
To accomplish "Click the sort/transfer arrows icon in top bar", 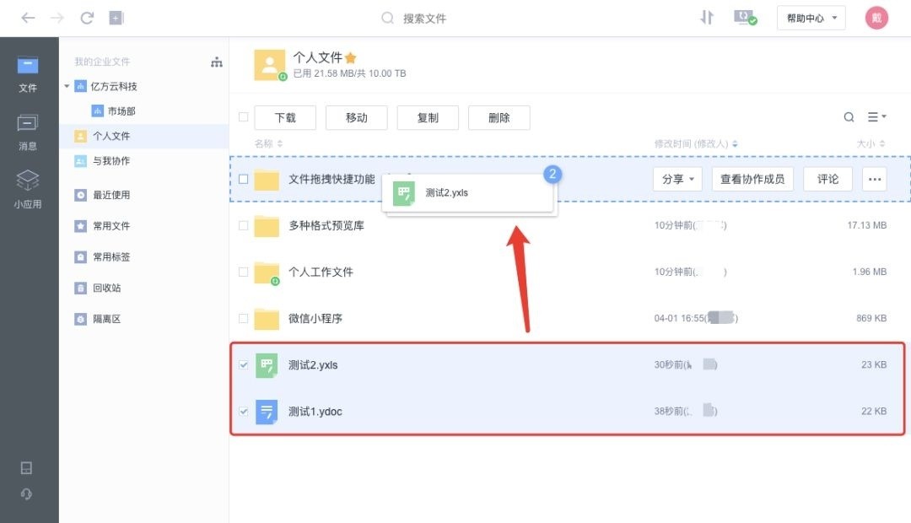I will 707,17.
